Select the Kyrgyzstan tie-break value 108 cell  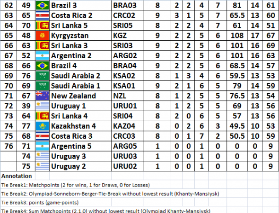point(237,35)
